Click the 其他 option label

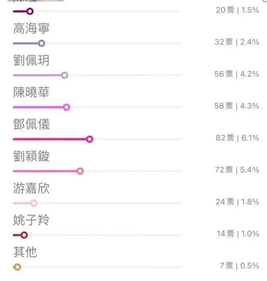point(25,252)
